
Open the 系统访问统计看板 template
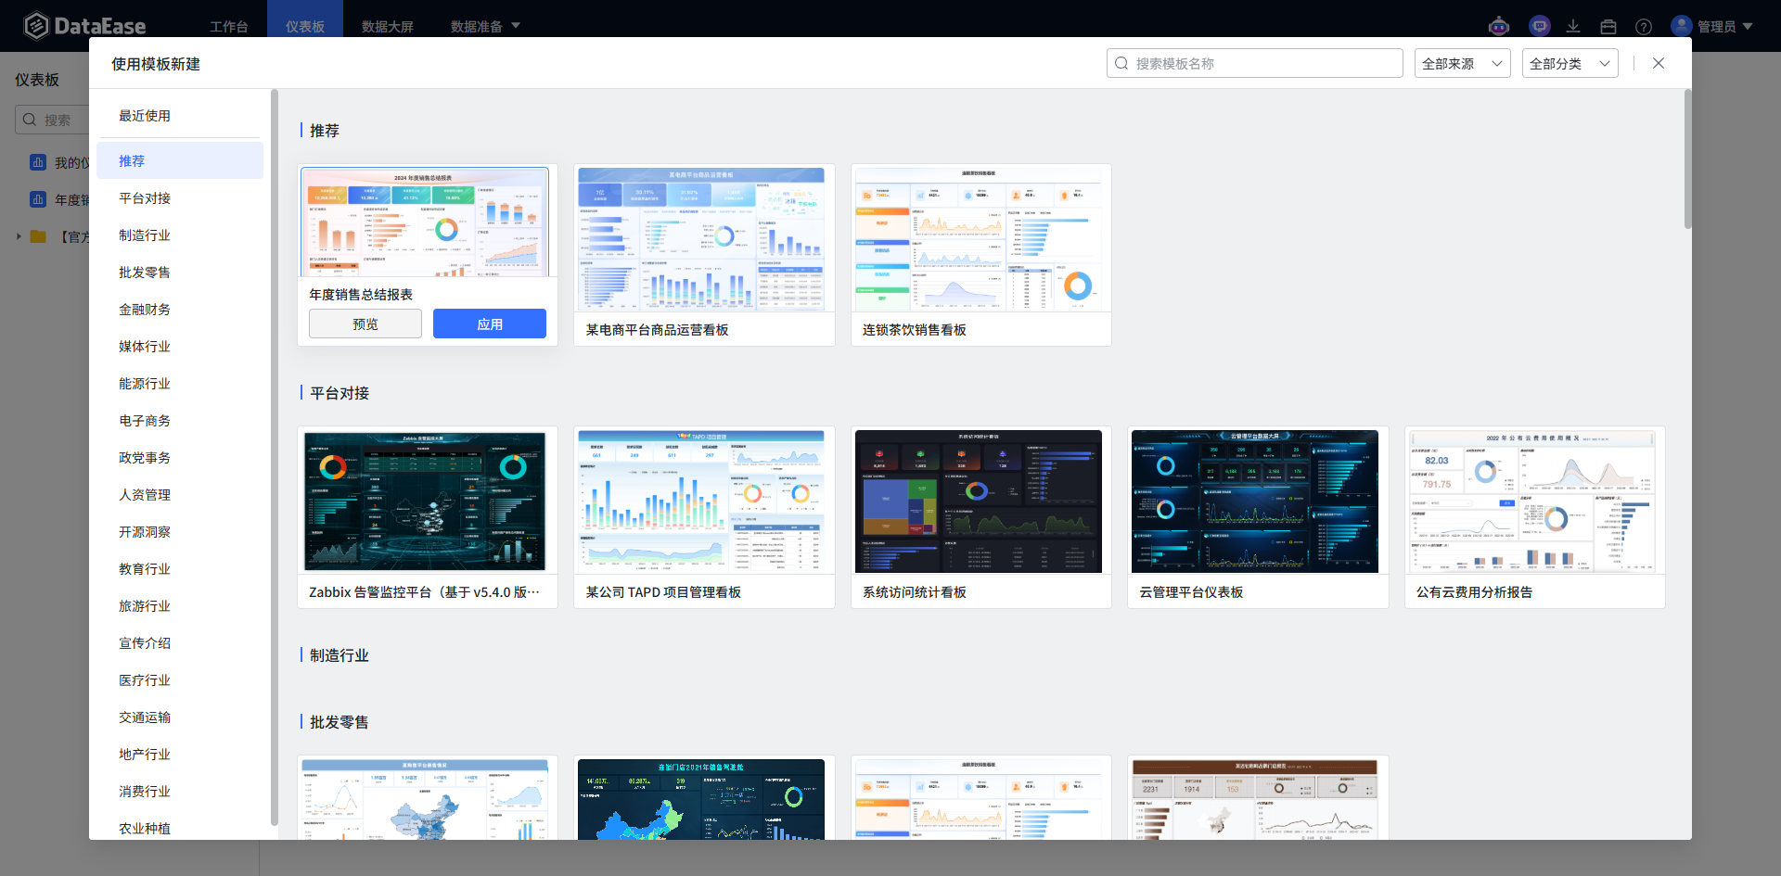point(981,517)
